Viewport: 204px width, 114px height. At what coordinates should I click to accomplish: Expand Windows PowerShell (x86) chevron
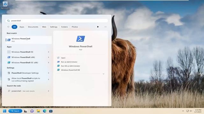click(48, 57)
